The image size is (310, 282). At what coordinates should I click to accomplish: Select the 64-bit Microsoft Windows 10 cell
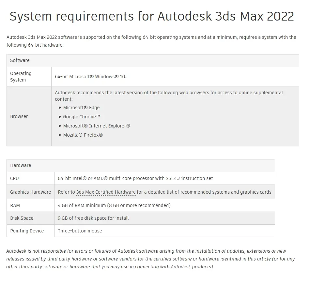(x=175, y=77)
